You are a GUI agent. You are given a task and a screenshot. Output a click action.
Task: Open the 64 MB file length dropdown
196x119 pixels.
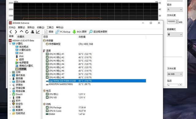[175, 74]
